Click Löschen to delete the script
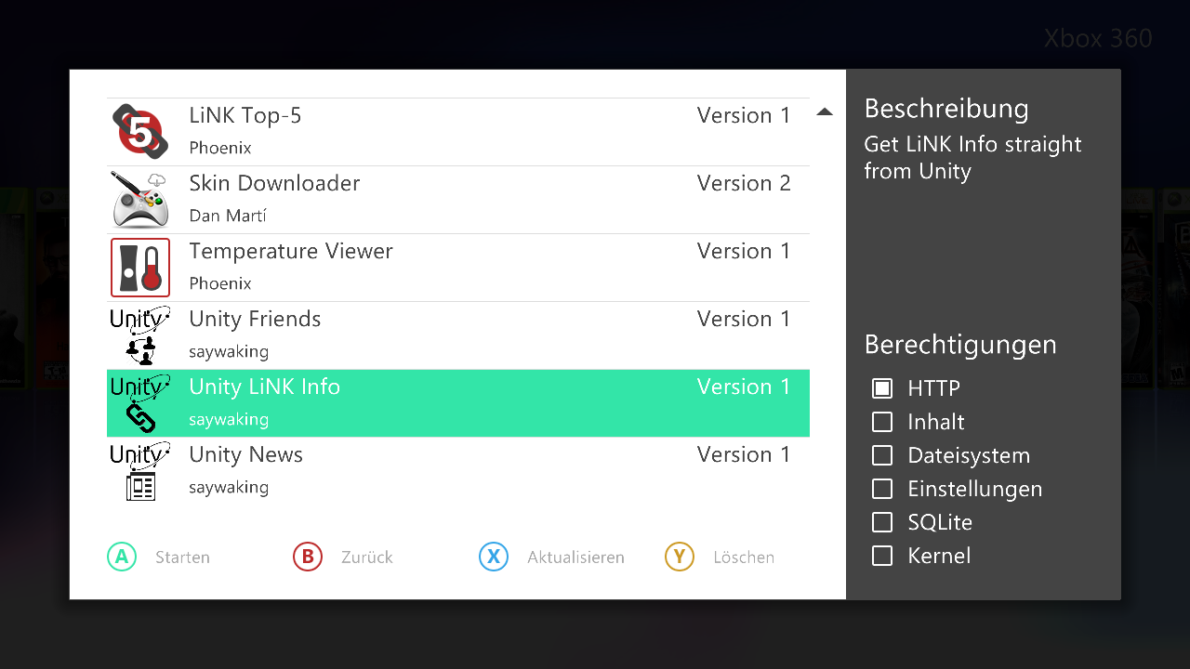 tap(744, 557)
